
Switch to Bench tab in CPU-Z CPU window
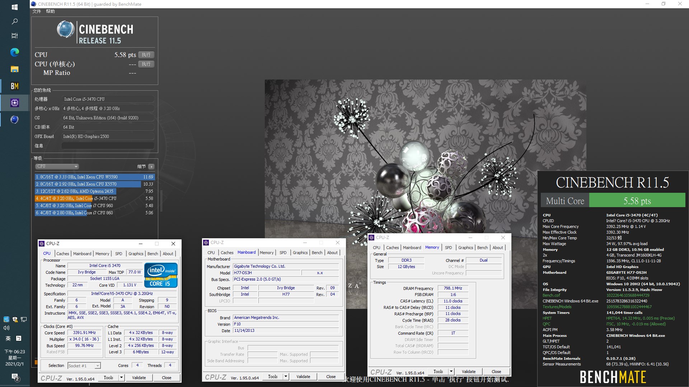click(x=153, y=254)
